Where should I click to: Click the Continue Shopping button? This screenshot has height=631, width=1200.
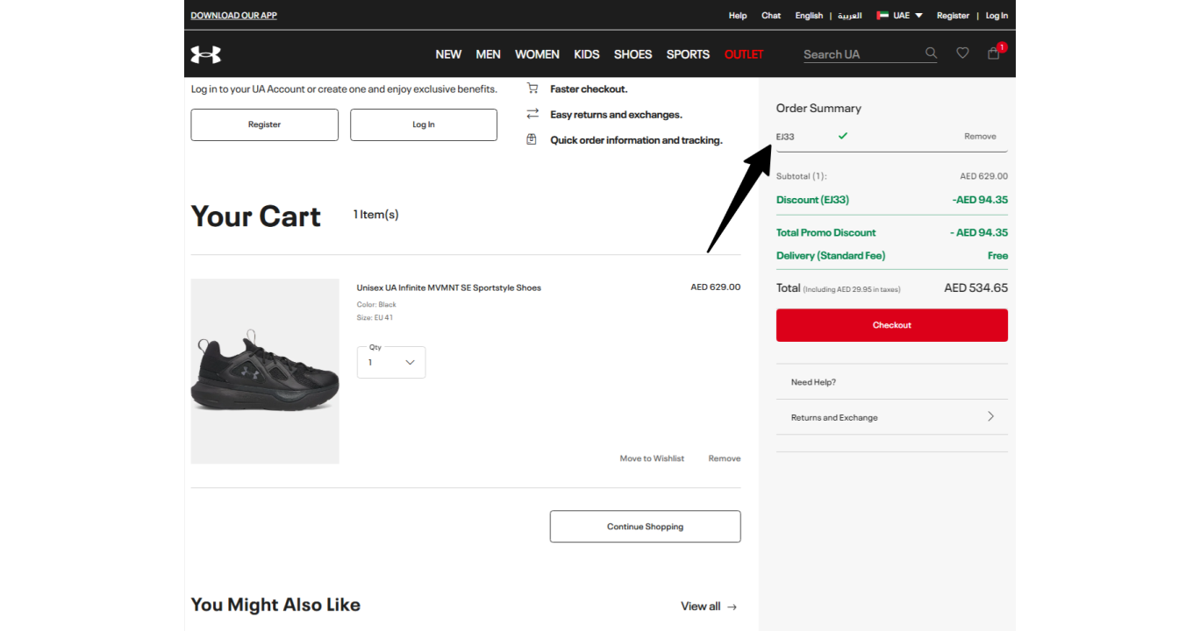tap(645, 527)
